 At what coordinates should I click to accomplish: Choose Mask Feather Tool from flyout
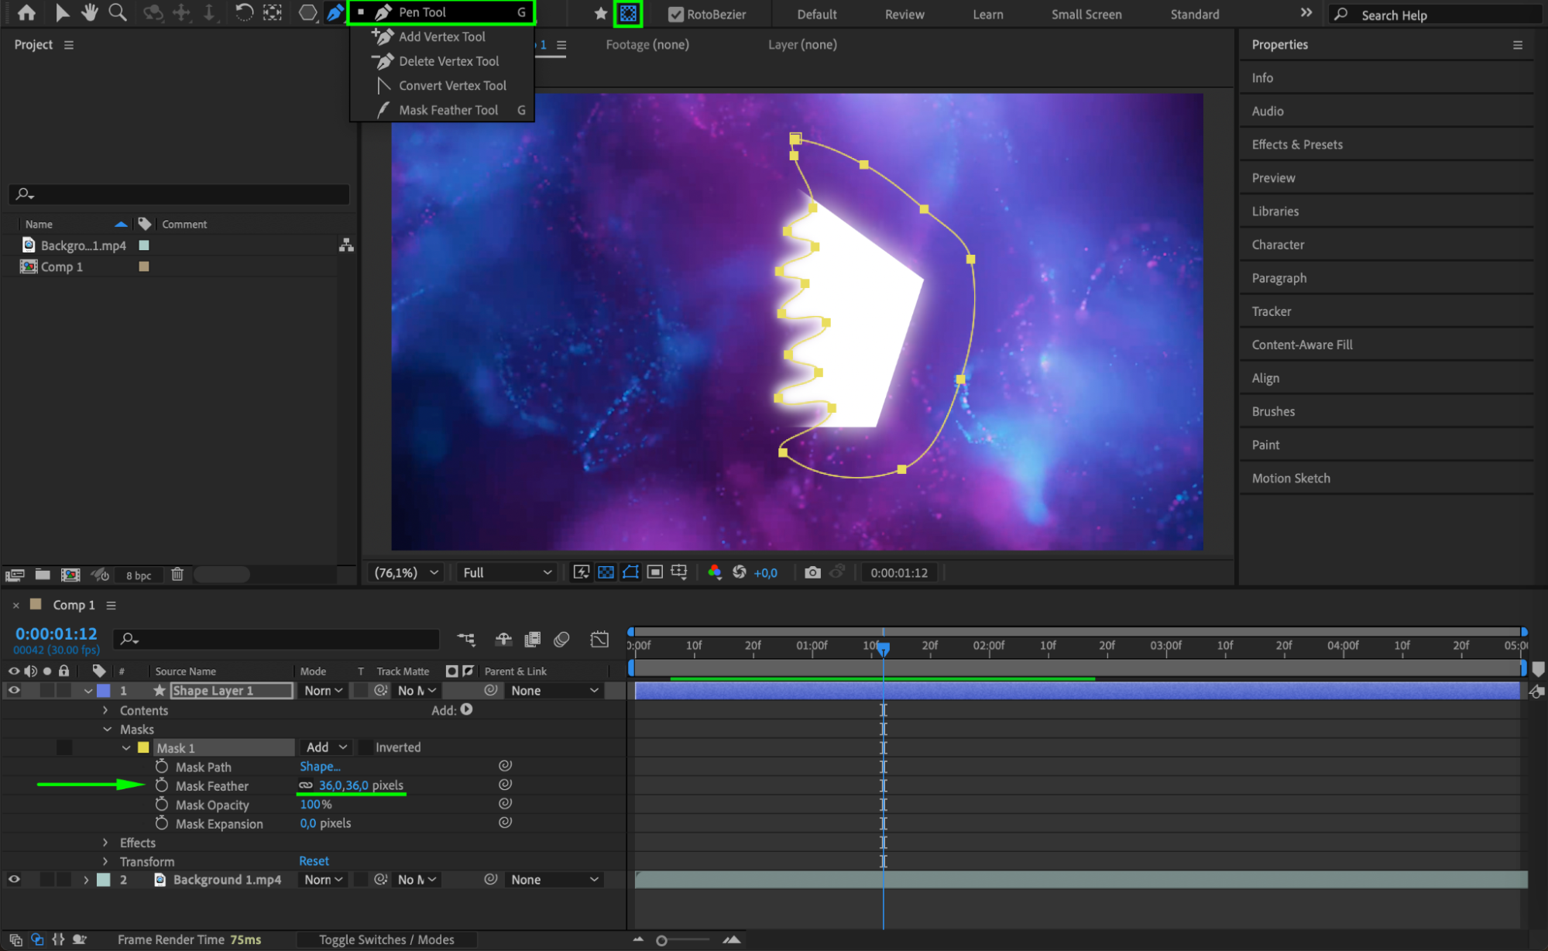(448, 110)
